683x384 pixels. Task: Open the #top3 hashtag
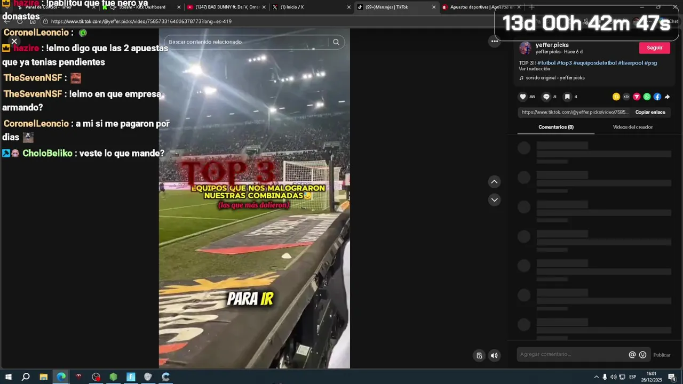tap(564, 63)
